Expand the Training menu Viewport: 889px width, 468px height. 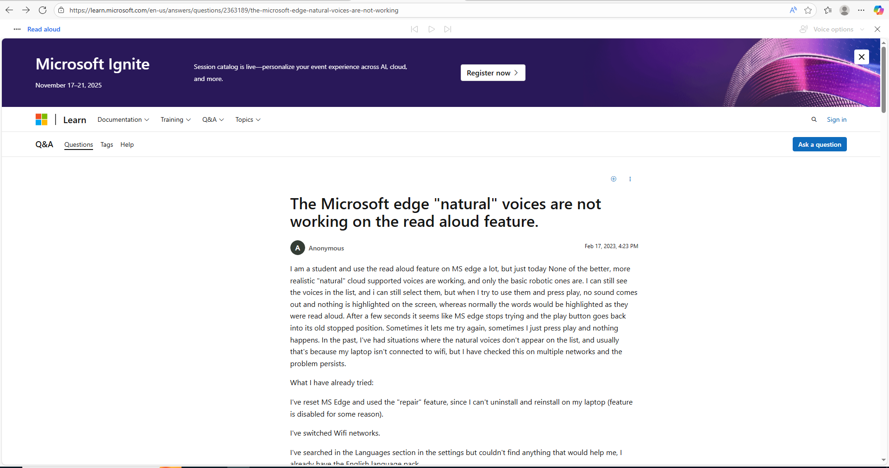175,119
